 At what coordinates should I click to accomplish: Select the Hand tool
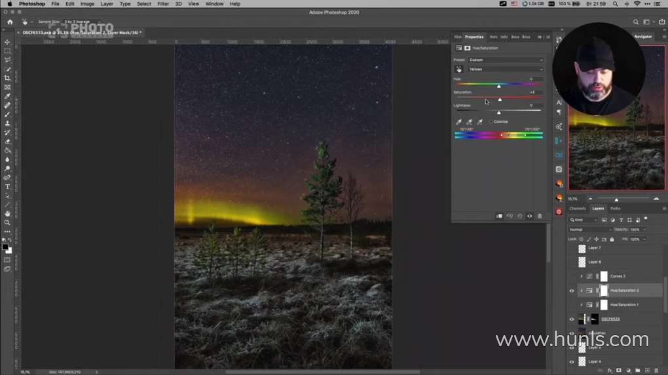pos(7,213)
